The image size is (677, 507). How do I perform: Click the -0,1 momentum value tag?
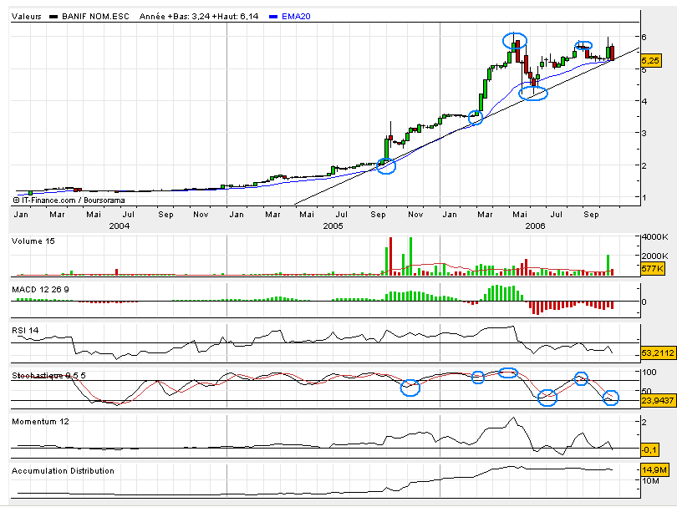tap(649, 450)
